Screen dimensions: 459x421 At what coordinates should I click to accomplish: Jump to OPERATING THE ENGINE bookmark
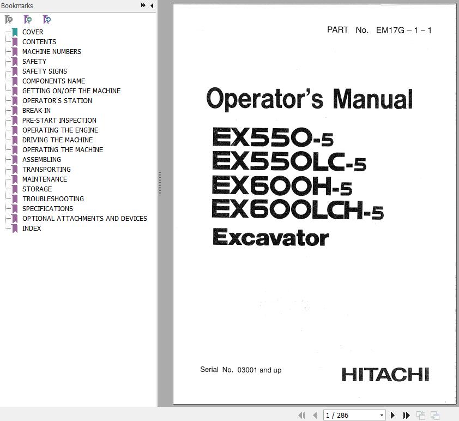pos(61,130)
